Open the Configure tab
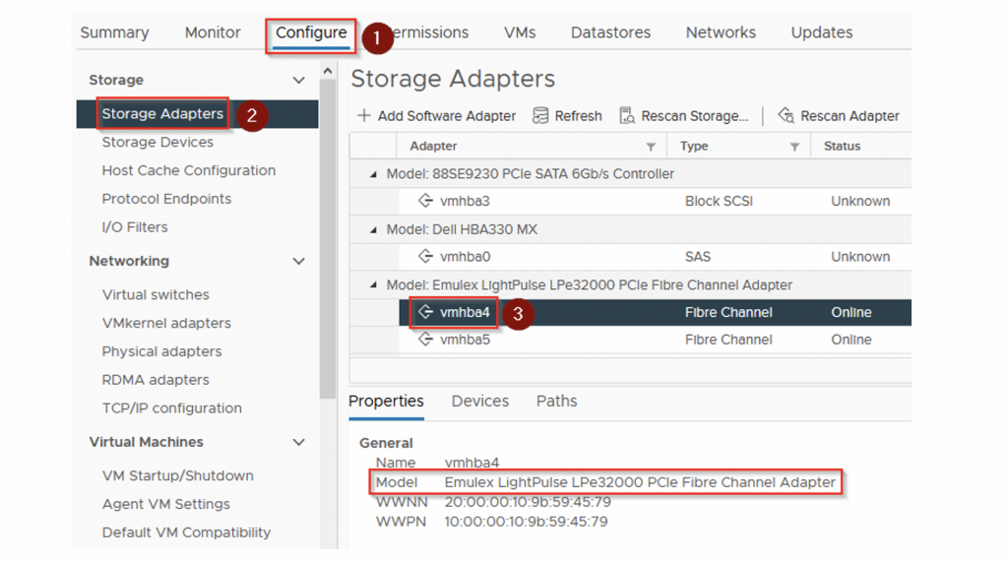 coord(311,32)
